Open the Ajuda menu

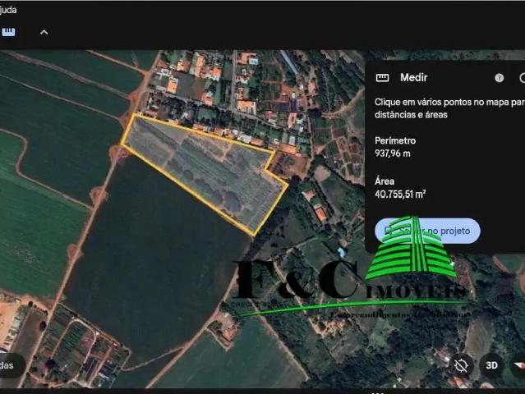[x=8, y=10]
